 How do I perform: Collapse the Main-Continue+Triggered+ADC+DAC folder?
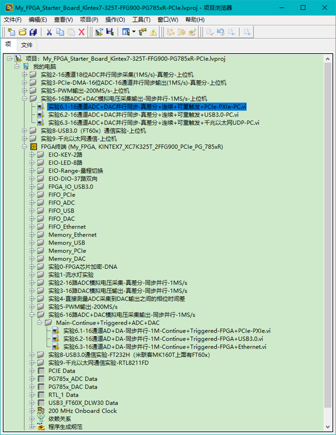pos(40,323)
